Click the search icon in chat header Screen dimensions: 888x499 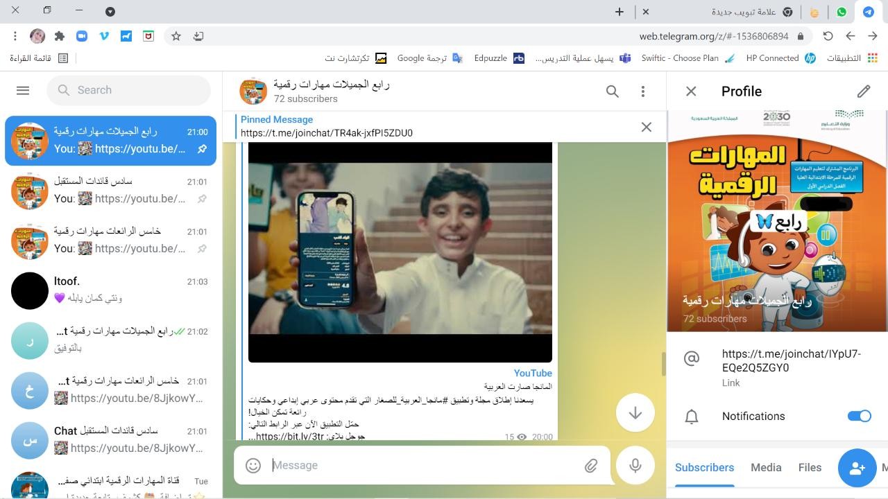click(612, 91)
